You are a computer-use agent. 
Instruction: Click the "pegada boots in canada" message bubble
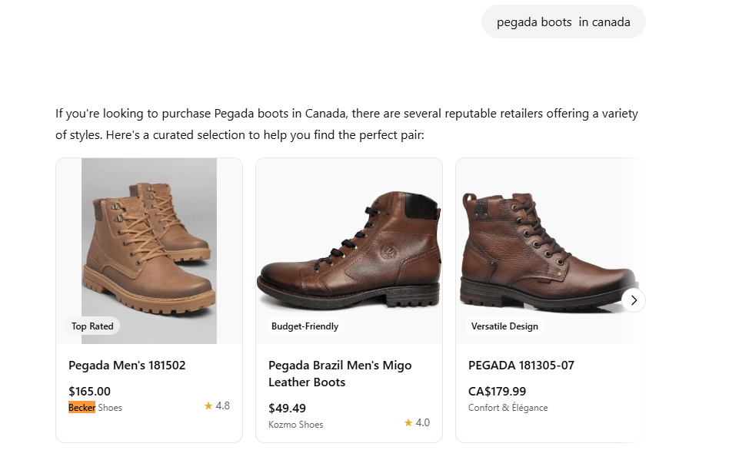point(563,22)
